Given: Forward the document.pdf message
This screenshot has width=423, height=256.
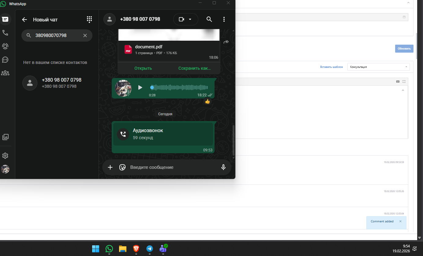Looking at the screenshot, I should (226, 42).
